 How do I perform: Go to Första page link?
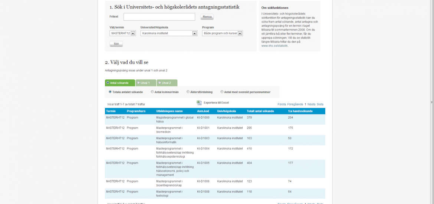tap(282, 104)
